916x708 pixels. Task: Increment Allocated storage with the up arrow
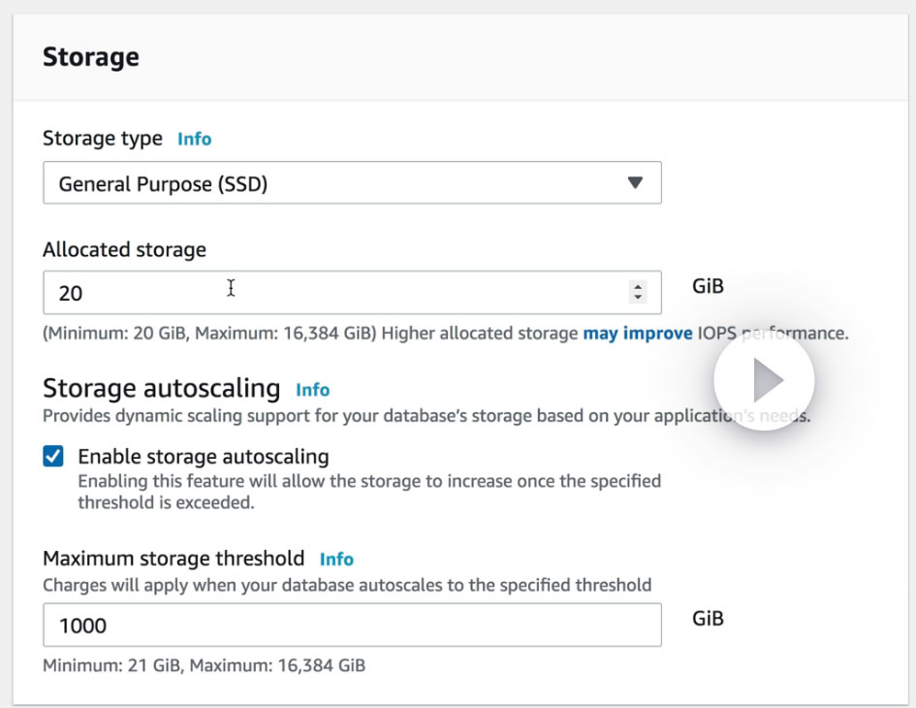point(638,286)
